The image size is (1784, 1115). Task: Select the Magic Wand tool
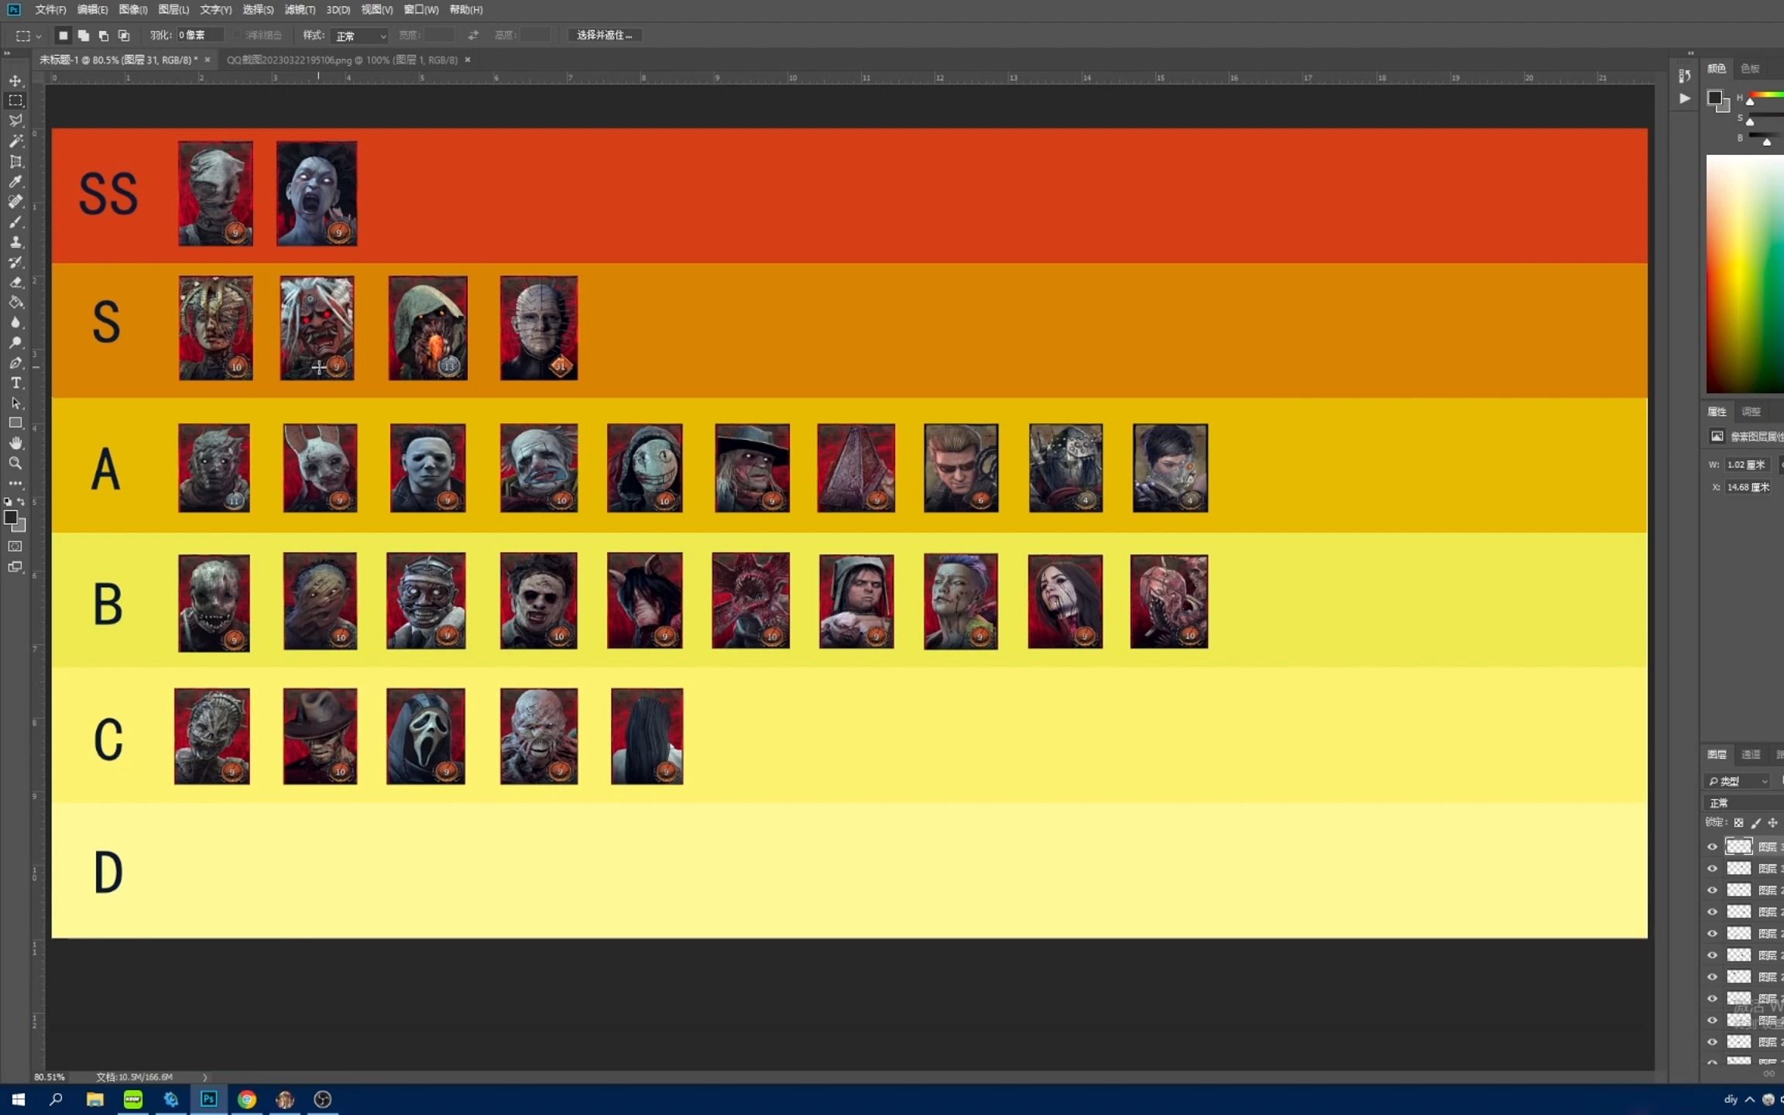pyautogui.click(x=15, y=141)
